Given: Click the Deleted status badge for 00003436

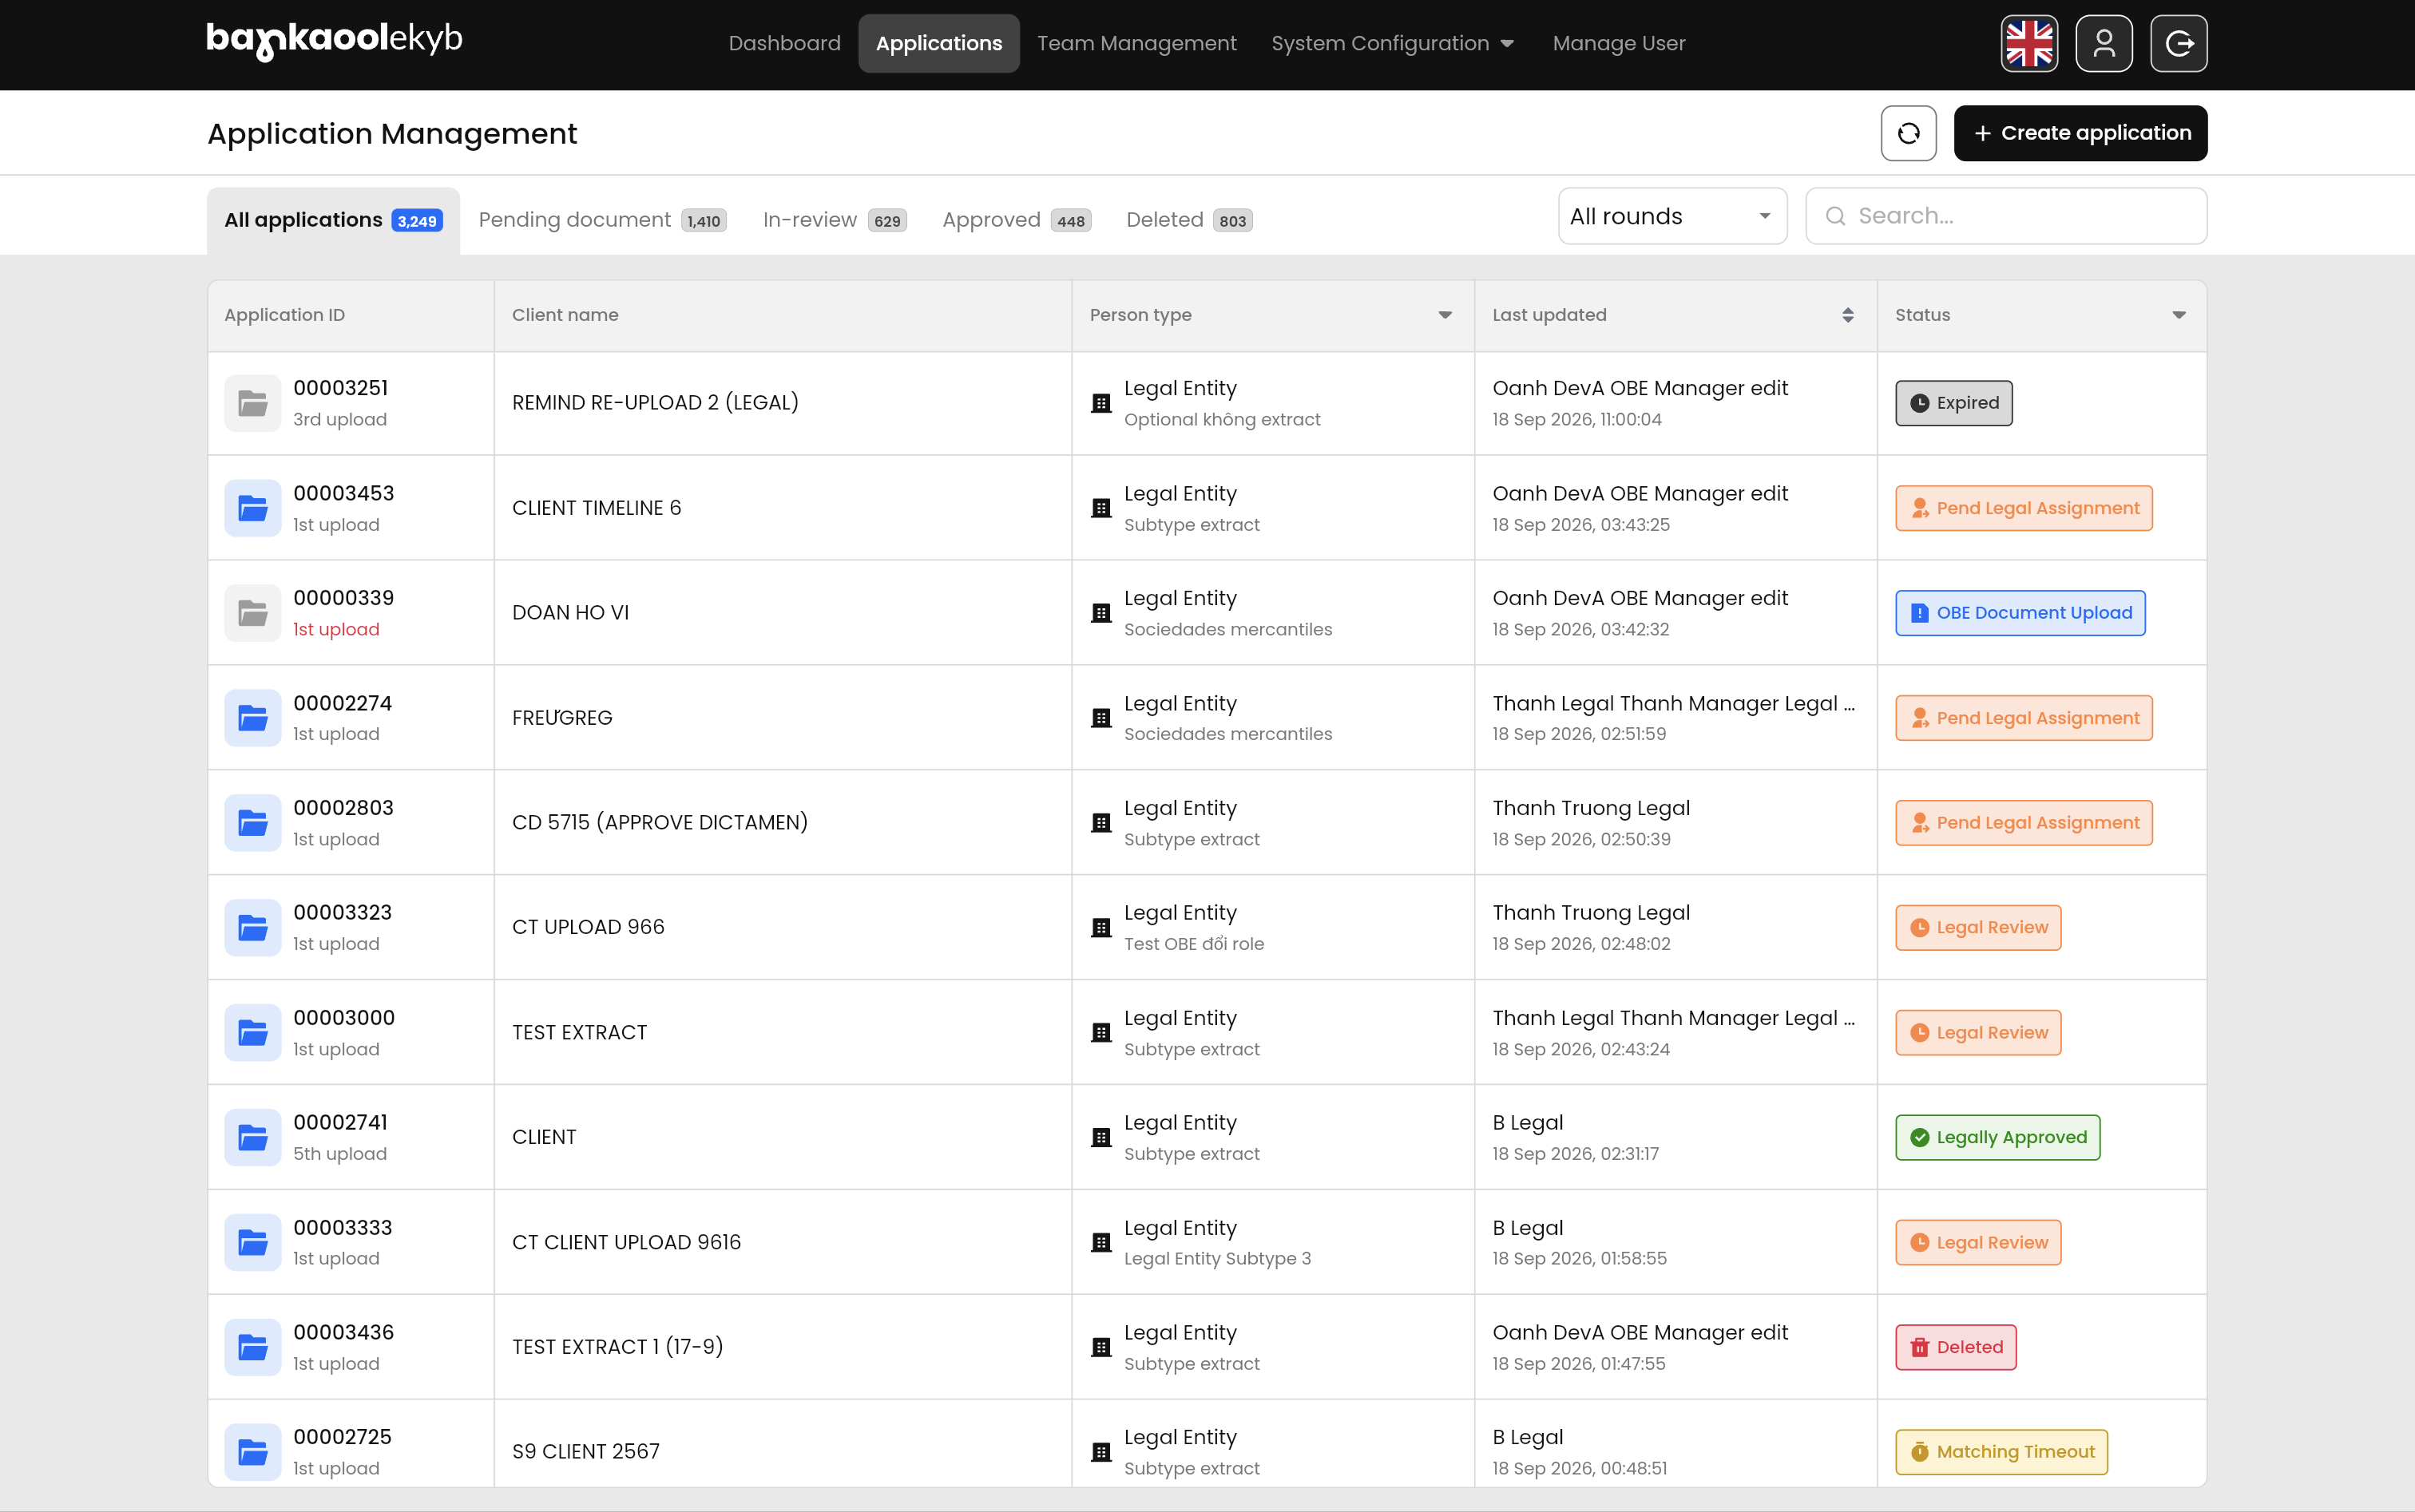Looking at the screenshot, I should click(1956, 1347).
